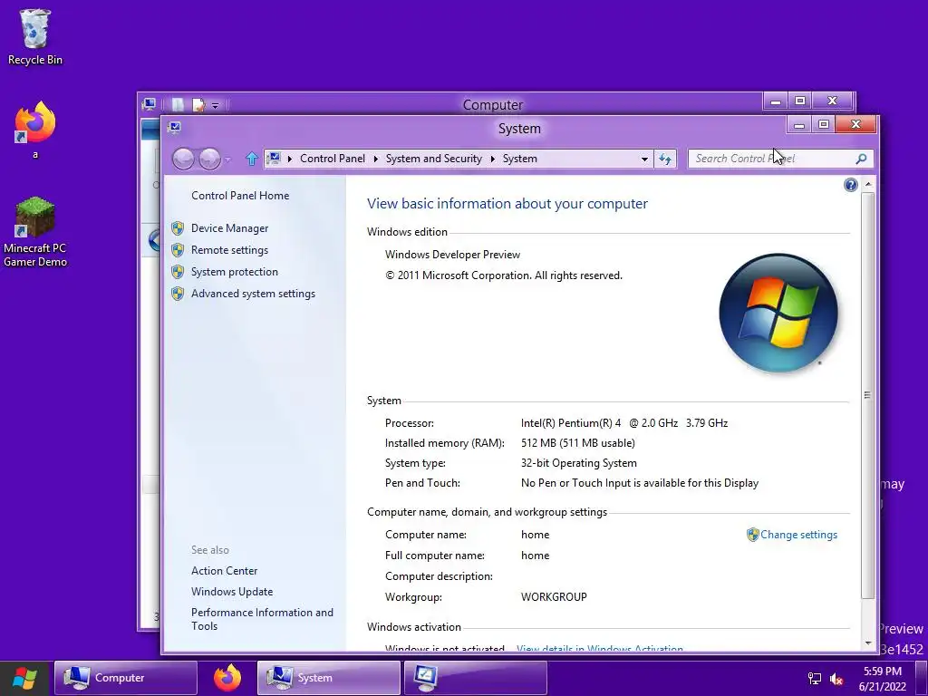The height and width of the screenshot is (696, 928).
Task: Click System window scrollbar up arrow
Action: [x=867, y=185]
